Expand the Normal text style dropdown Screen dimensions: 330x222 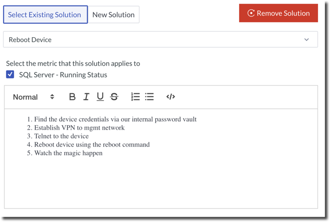coord(33,97)
